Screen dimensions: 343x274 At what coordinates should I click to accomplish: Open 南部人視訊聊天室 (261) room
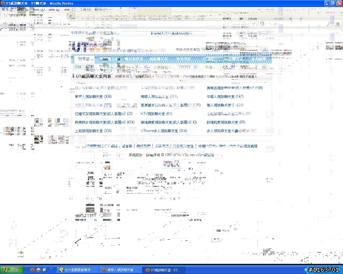pos(159,96)
